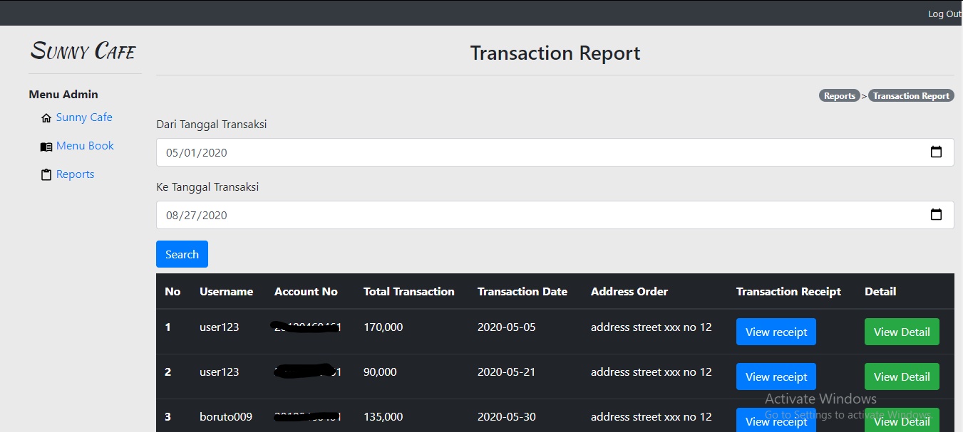Click the Dari Tanggal Transaksi date field
Viewport: 963px width, 432px height.
(x=499, y=152)
